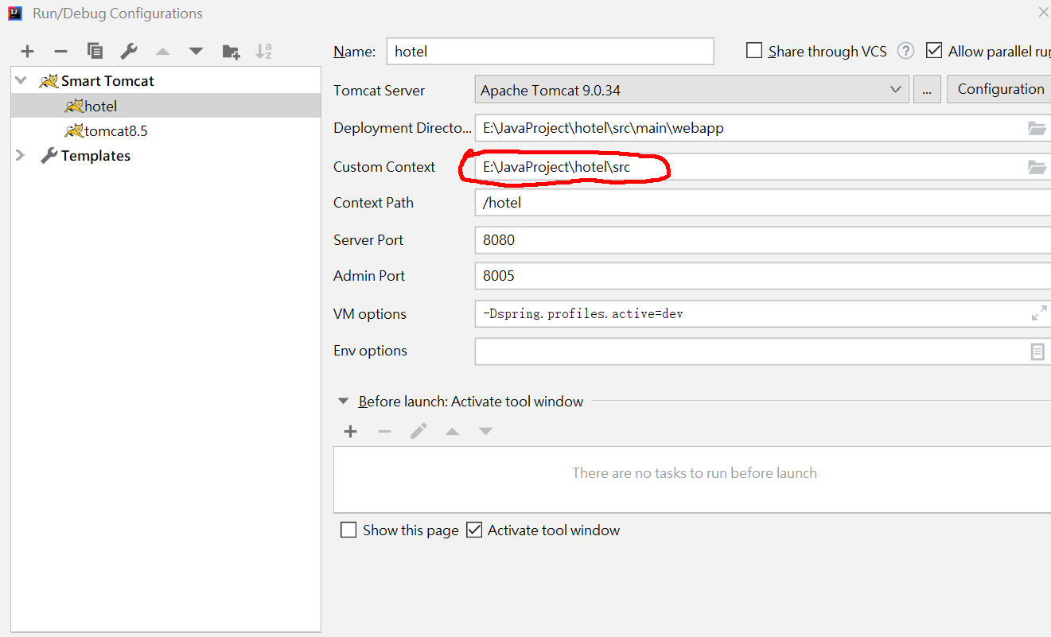Collapse the Smart Tomcat node
1051x637 pixels.
coord(21,81)
